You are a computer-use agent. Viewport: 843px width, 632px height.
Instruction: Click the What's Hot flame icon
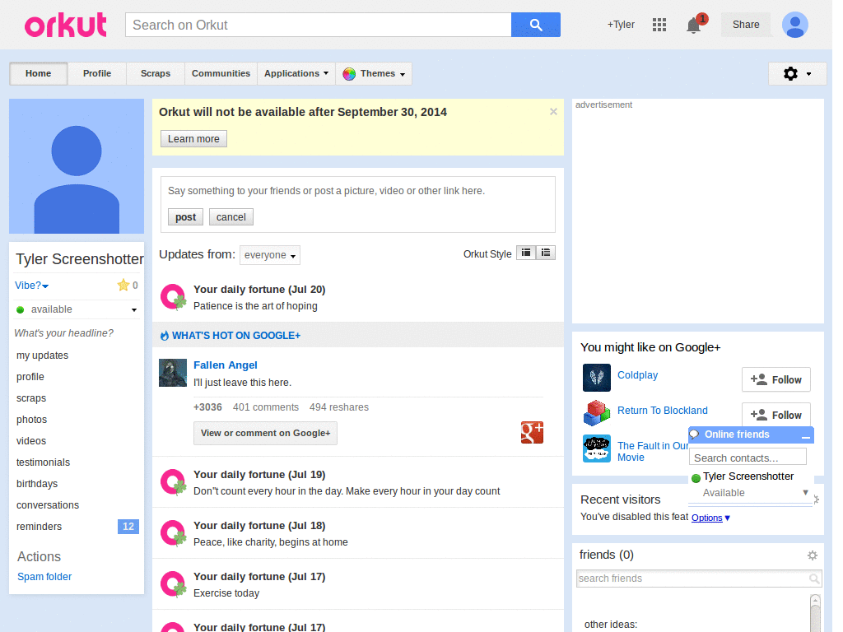point(165,336)
